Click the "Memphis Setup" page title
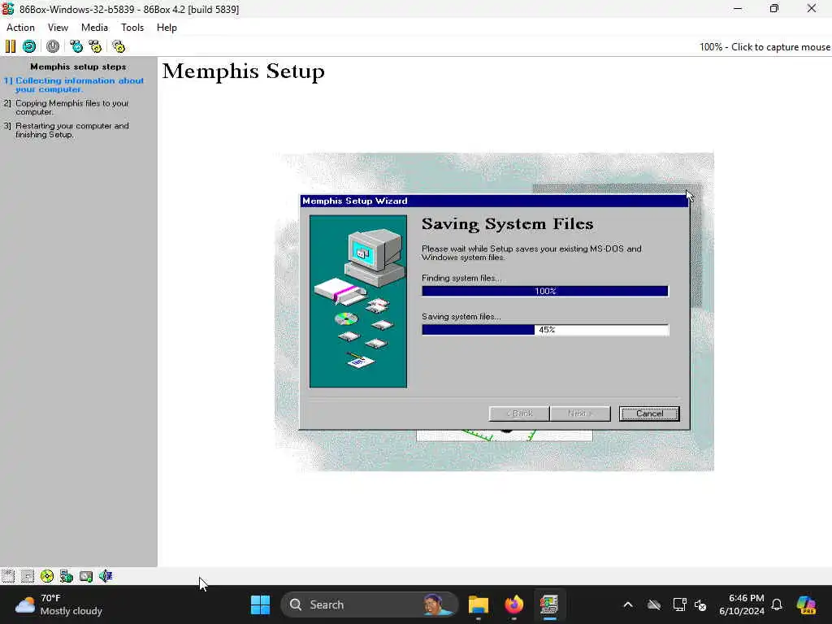832x624 pixels. [244, 71]
